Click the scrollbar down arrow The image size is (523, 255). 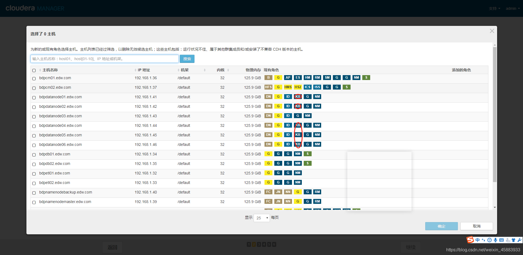pyautogui.click(x=495, y=207)
